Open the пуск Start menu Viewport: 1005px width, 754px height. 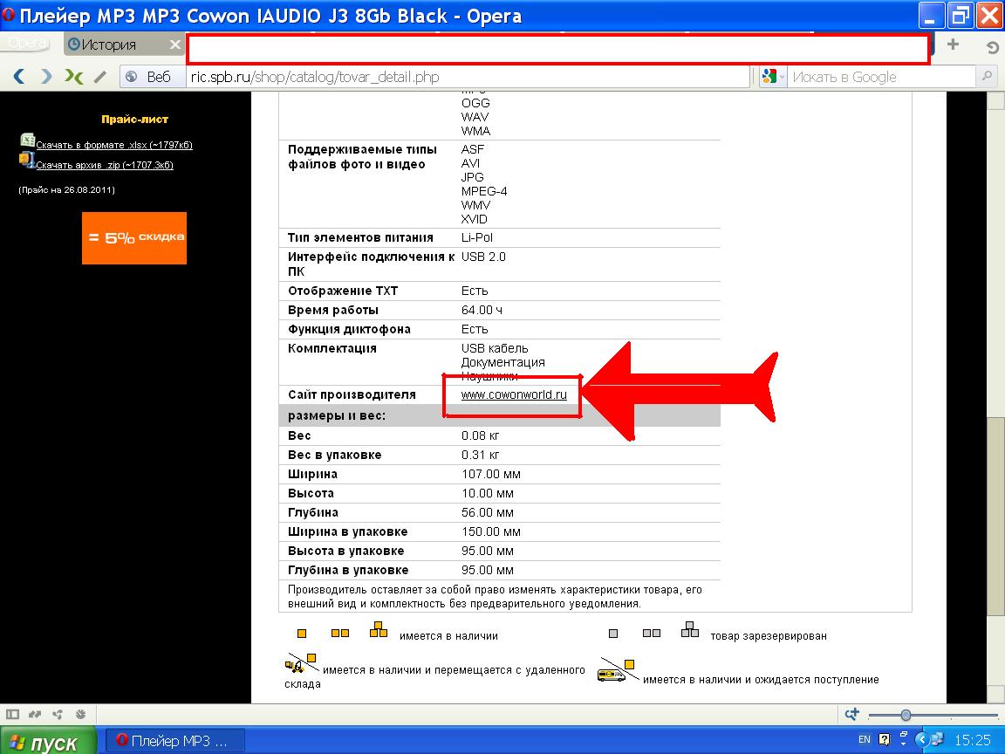tap(48, 741)
